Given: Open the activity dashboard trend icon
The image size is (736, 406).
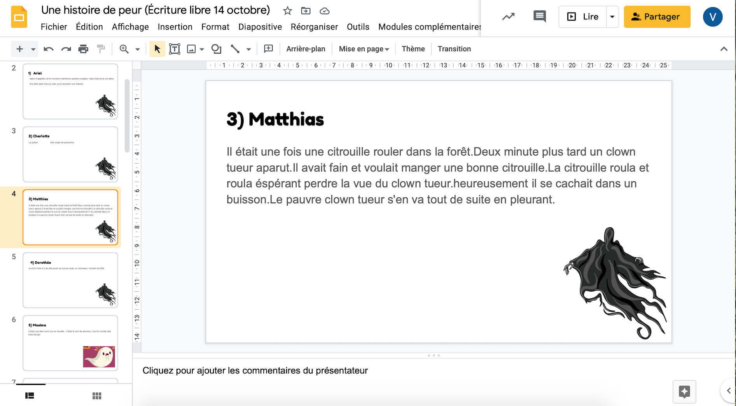Looking at the screenshot, I should [508, 17].
